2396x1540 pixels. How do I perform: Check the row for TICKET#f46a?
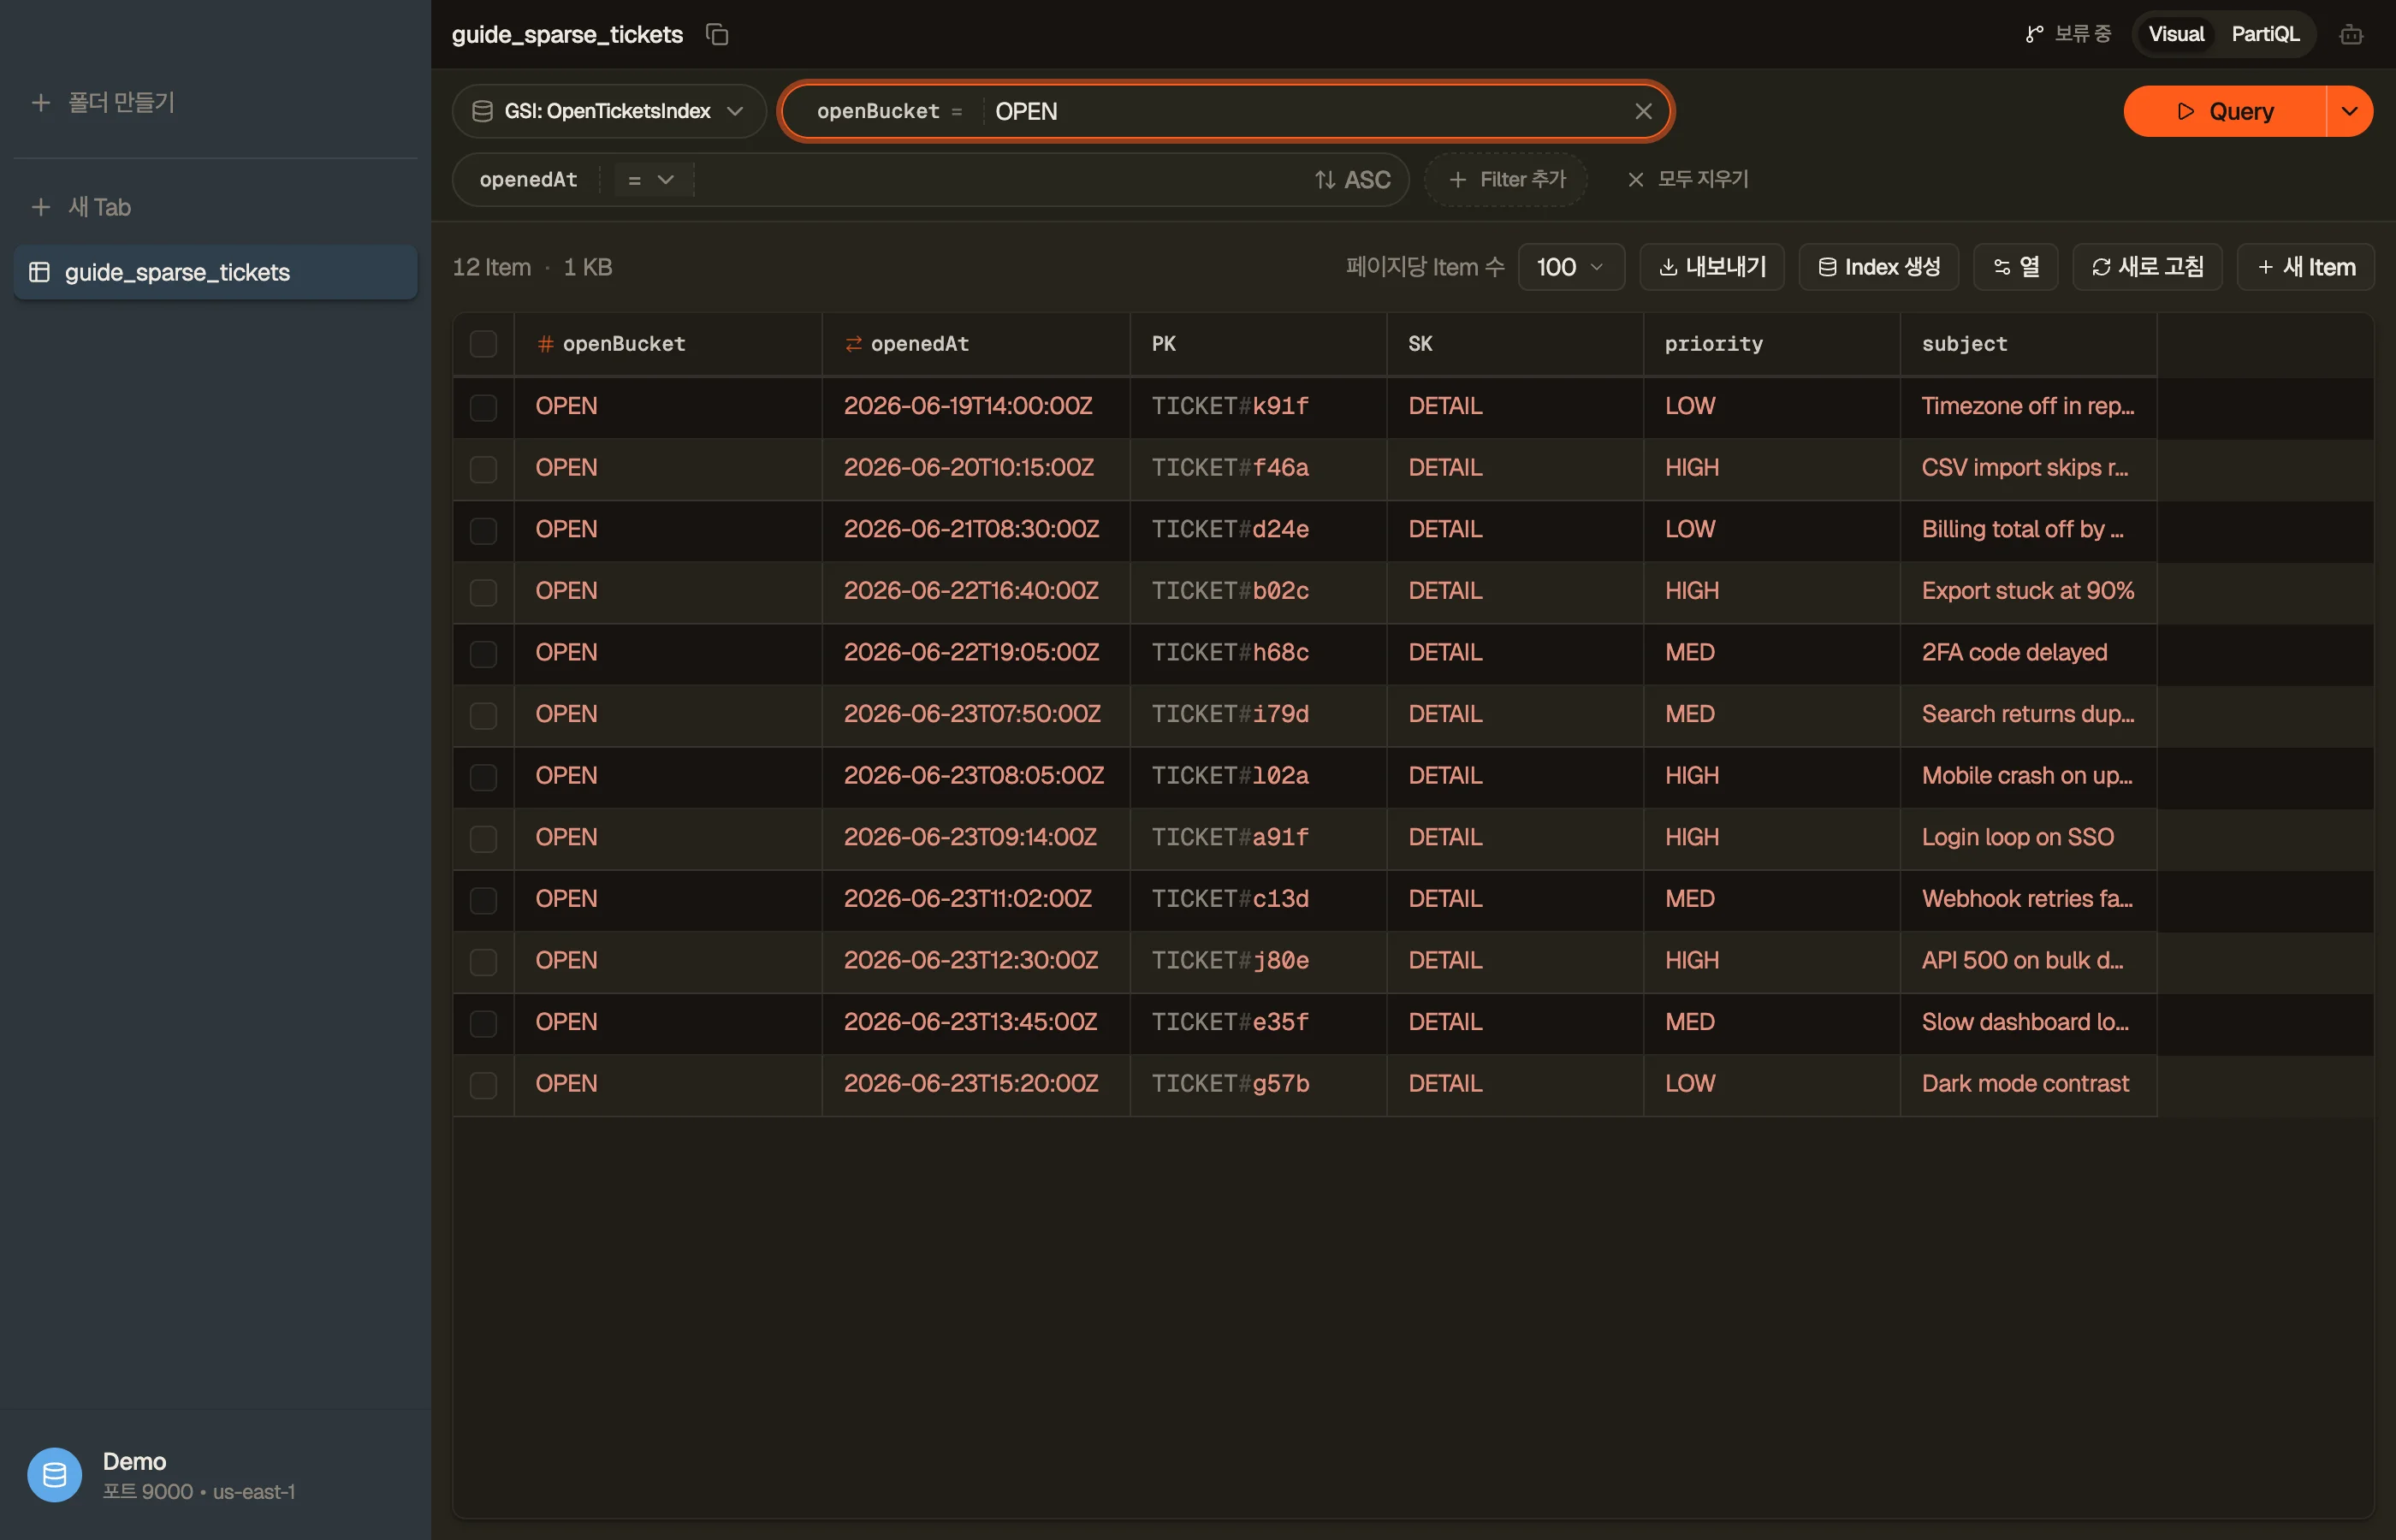pyautogui.click(x=483, y=469)
